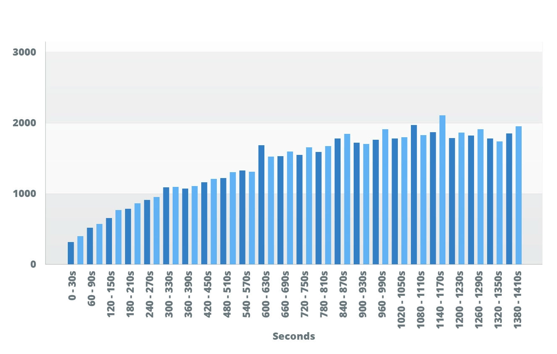Viewport: 557px width, 354px height.
Task: Click the 0 on the y-axis
Action: coord(33,264)
